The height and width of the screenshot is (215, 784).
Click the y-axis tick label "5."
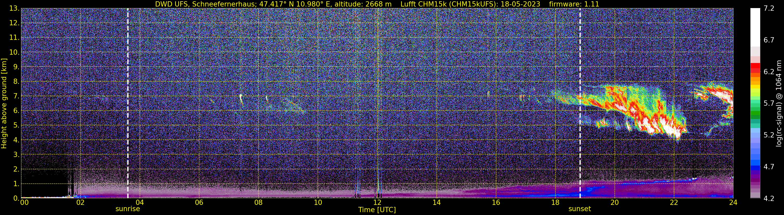click(x=16, y=125)
